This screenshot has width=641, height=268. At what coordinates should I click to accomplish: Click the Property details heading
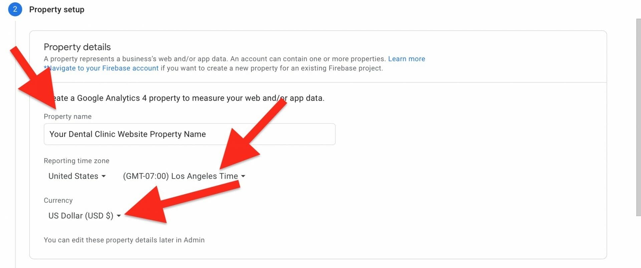coord(77,47)
